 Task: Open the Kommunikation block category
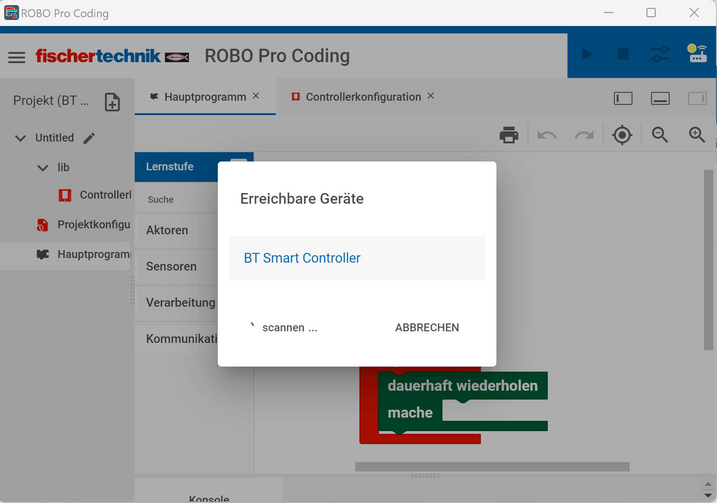click(176, 339)
